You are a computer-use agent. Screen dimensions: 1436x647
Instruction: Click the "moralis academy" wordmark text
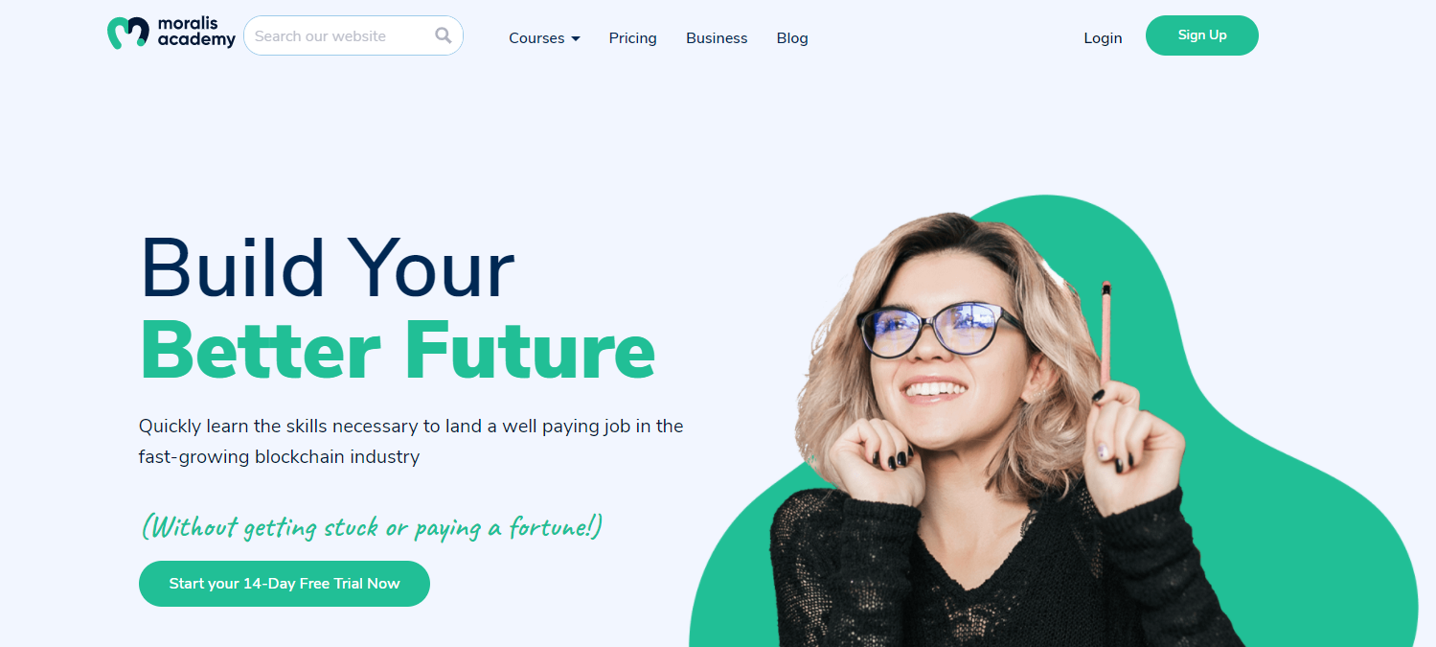point(194,33)
